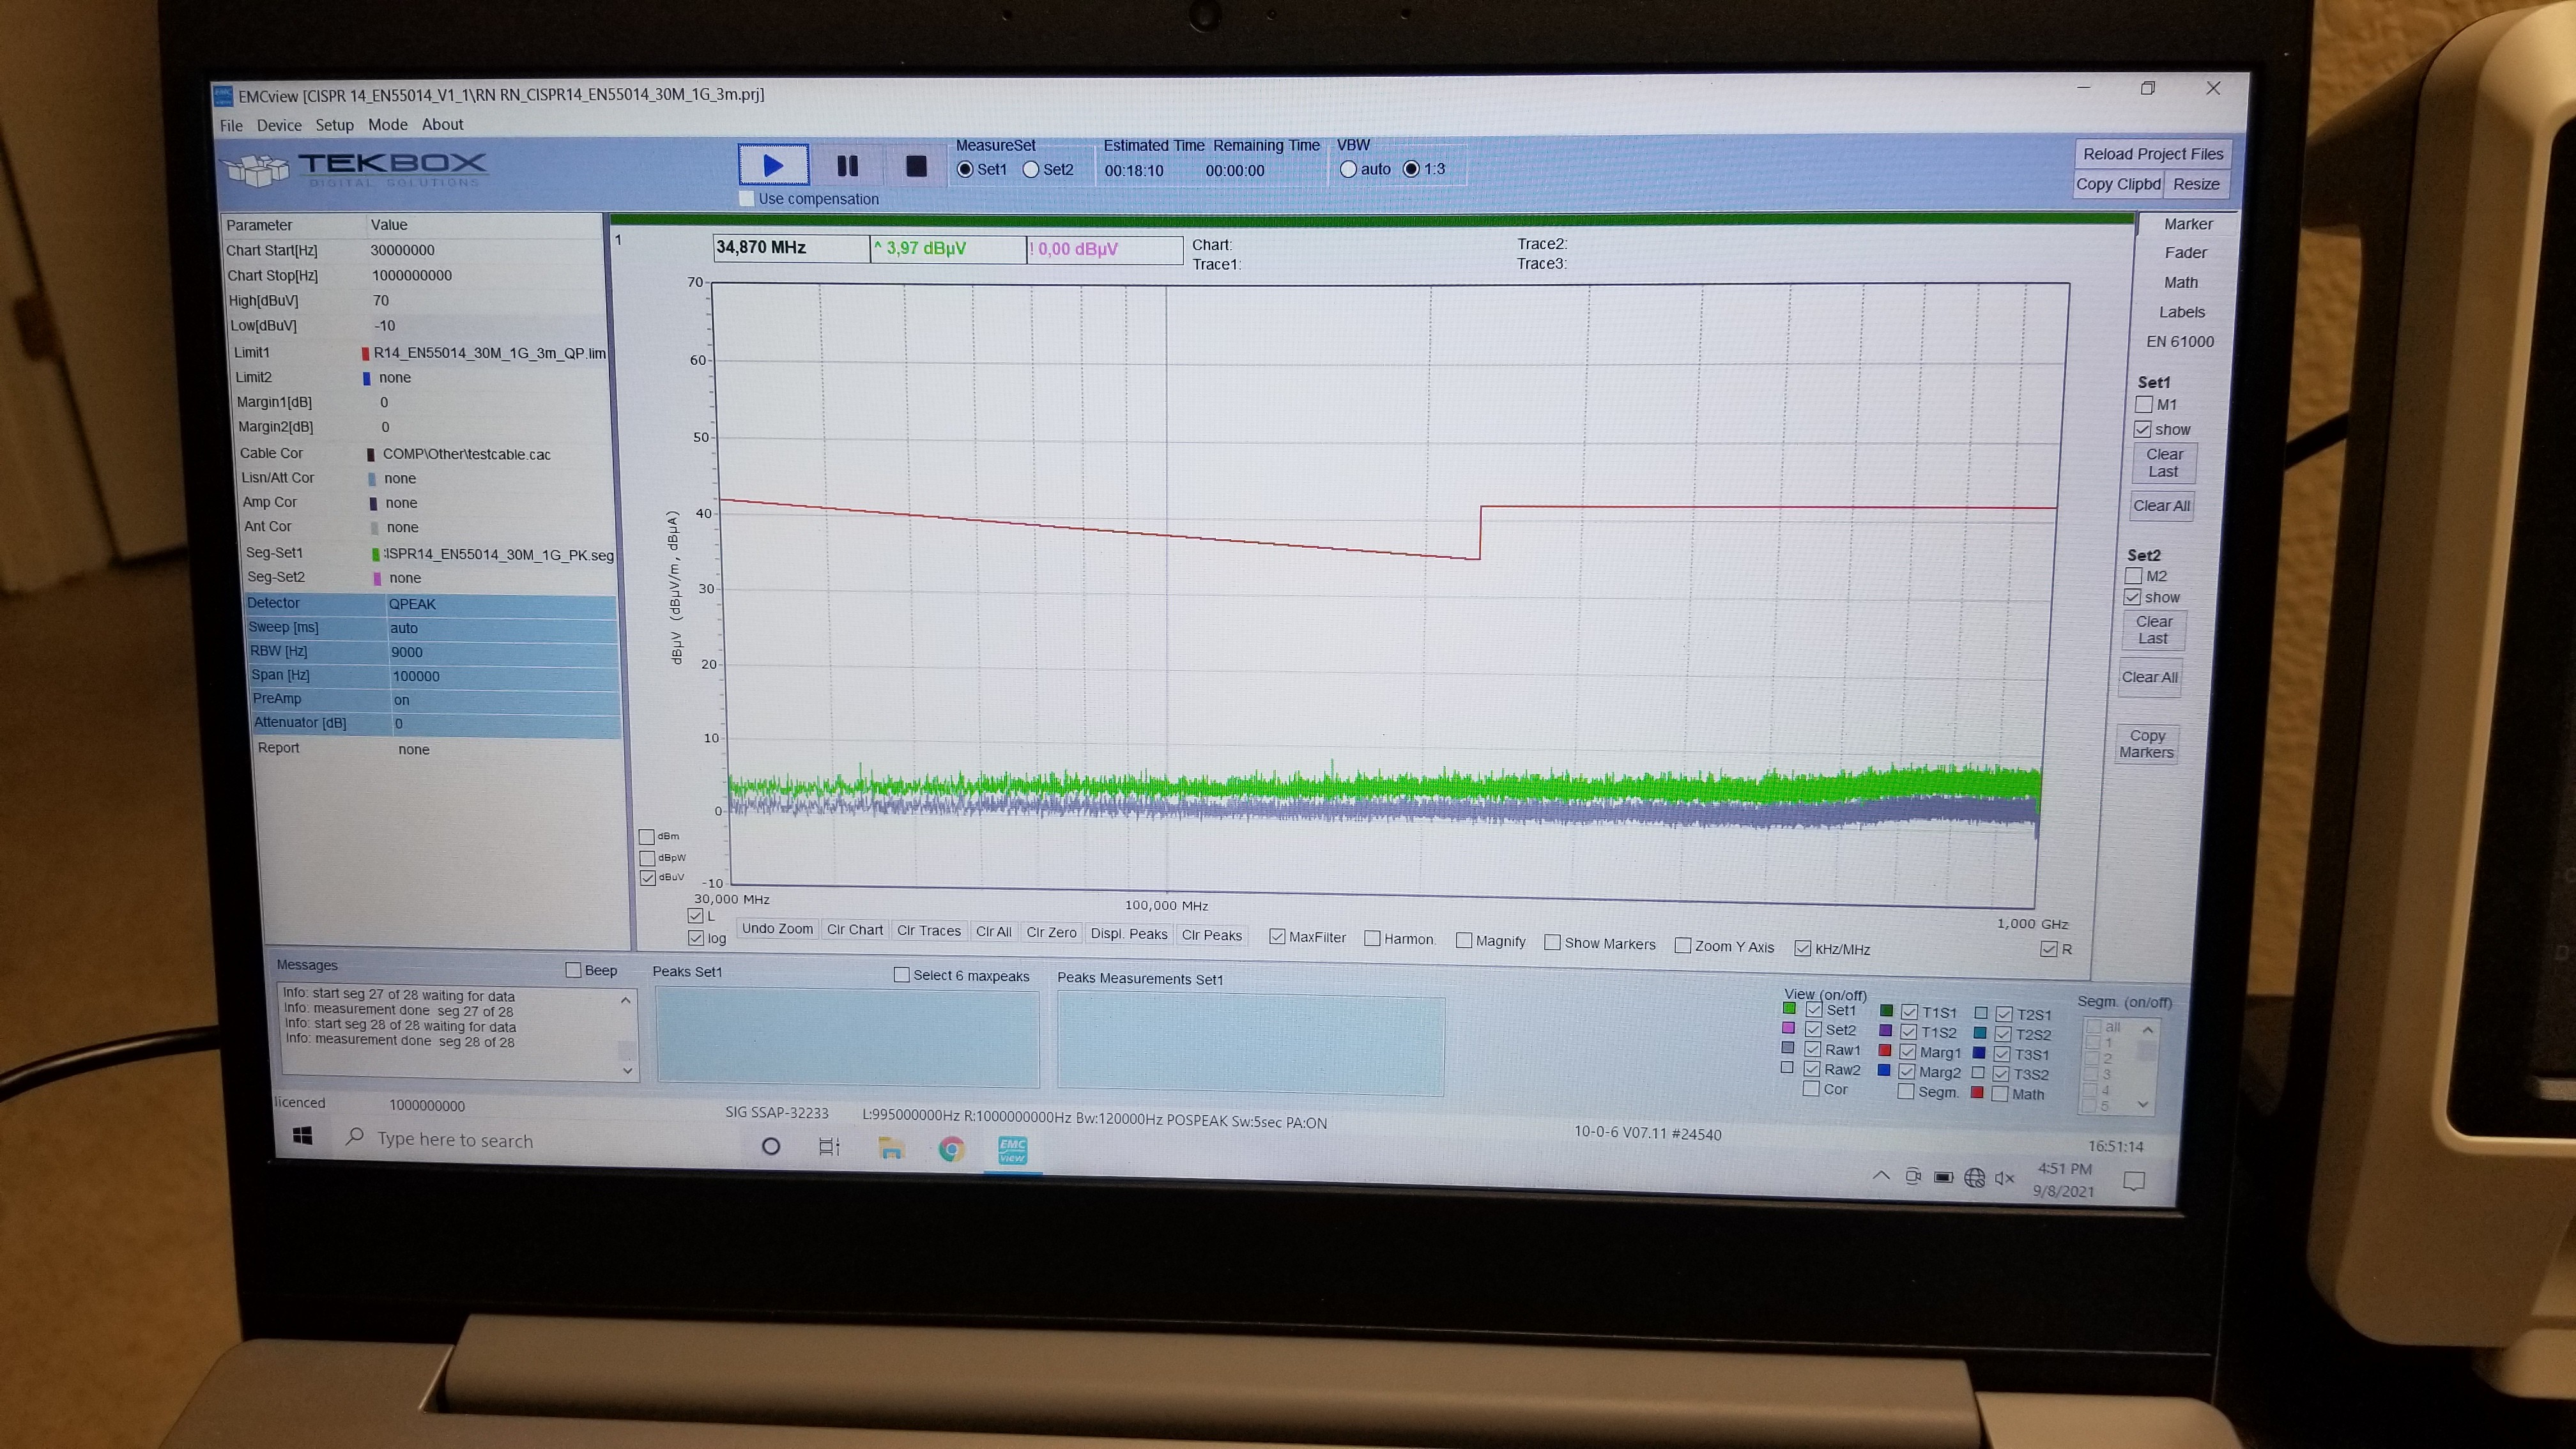Image resolution: width=2576 pixels, height=1449 pixels.
Task: Show hidden tray icons chevron
Action: [1881, 1175]
